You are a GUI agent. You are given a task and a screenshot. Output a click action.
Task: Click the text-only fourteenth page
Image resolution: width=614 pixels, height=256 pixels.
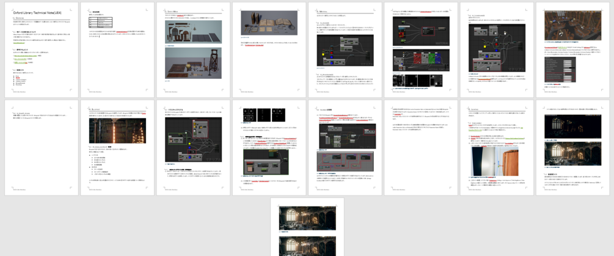pos(421,148)
